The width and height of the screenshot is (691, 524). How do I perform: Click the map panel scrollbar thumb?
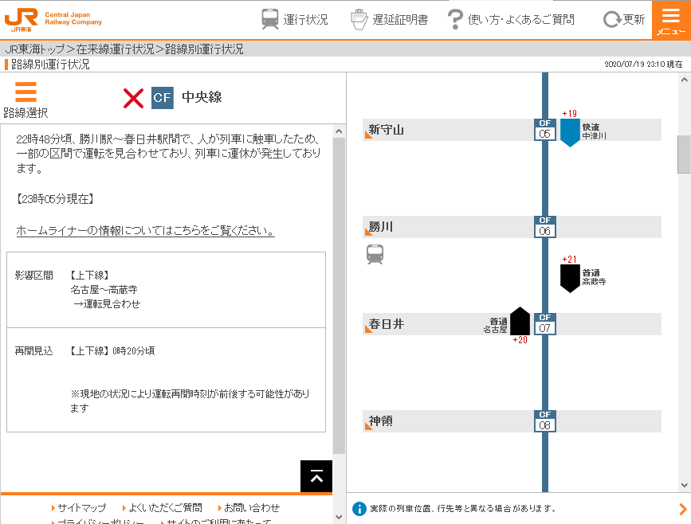[684, 154]
